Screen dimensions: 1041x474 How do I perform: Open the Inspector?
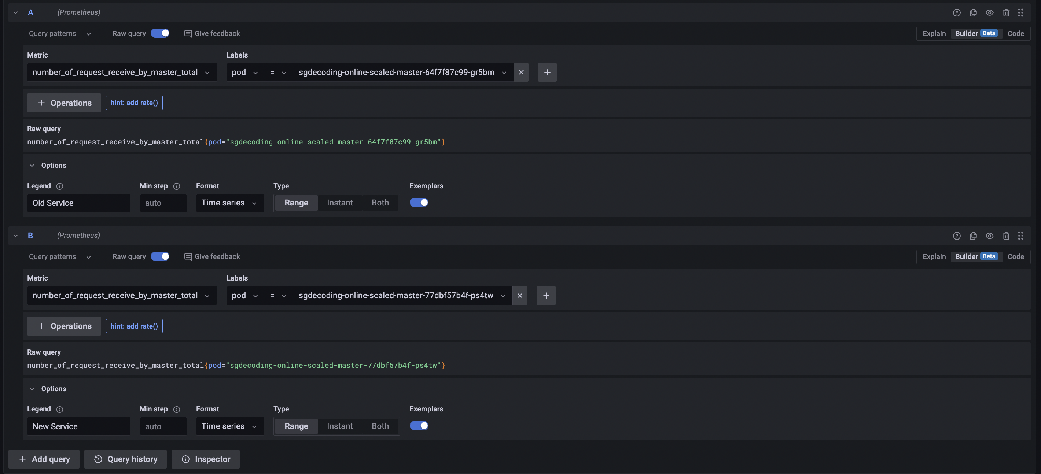coord(206,459)
